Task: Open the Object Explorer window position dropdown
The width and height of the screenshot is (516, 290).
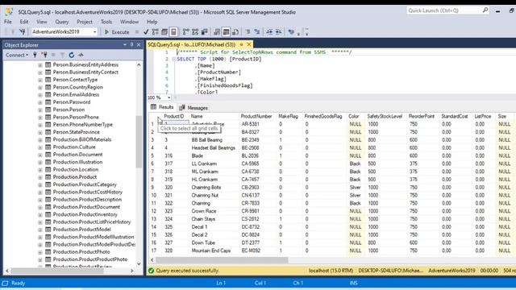Action: click(125, 45)
